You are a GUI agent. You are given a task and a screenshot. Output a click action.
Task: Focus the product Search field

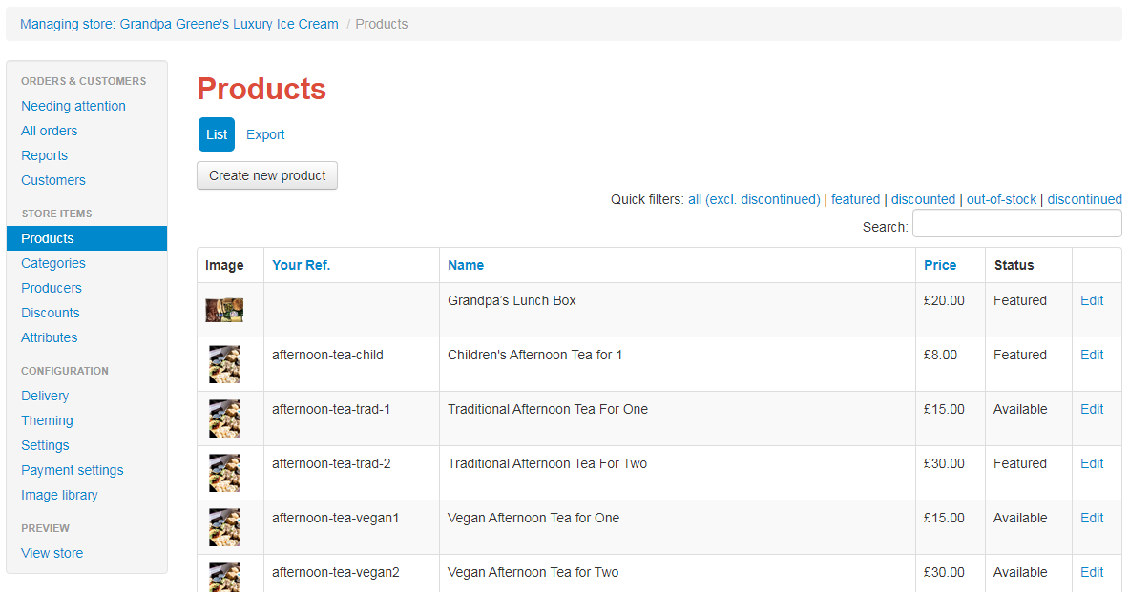pos(1016,224)
